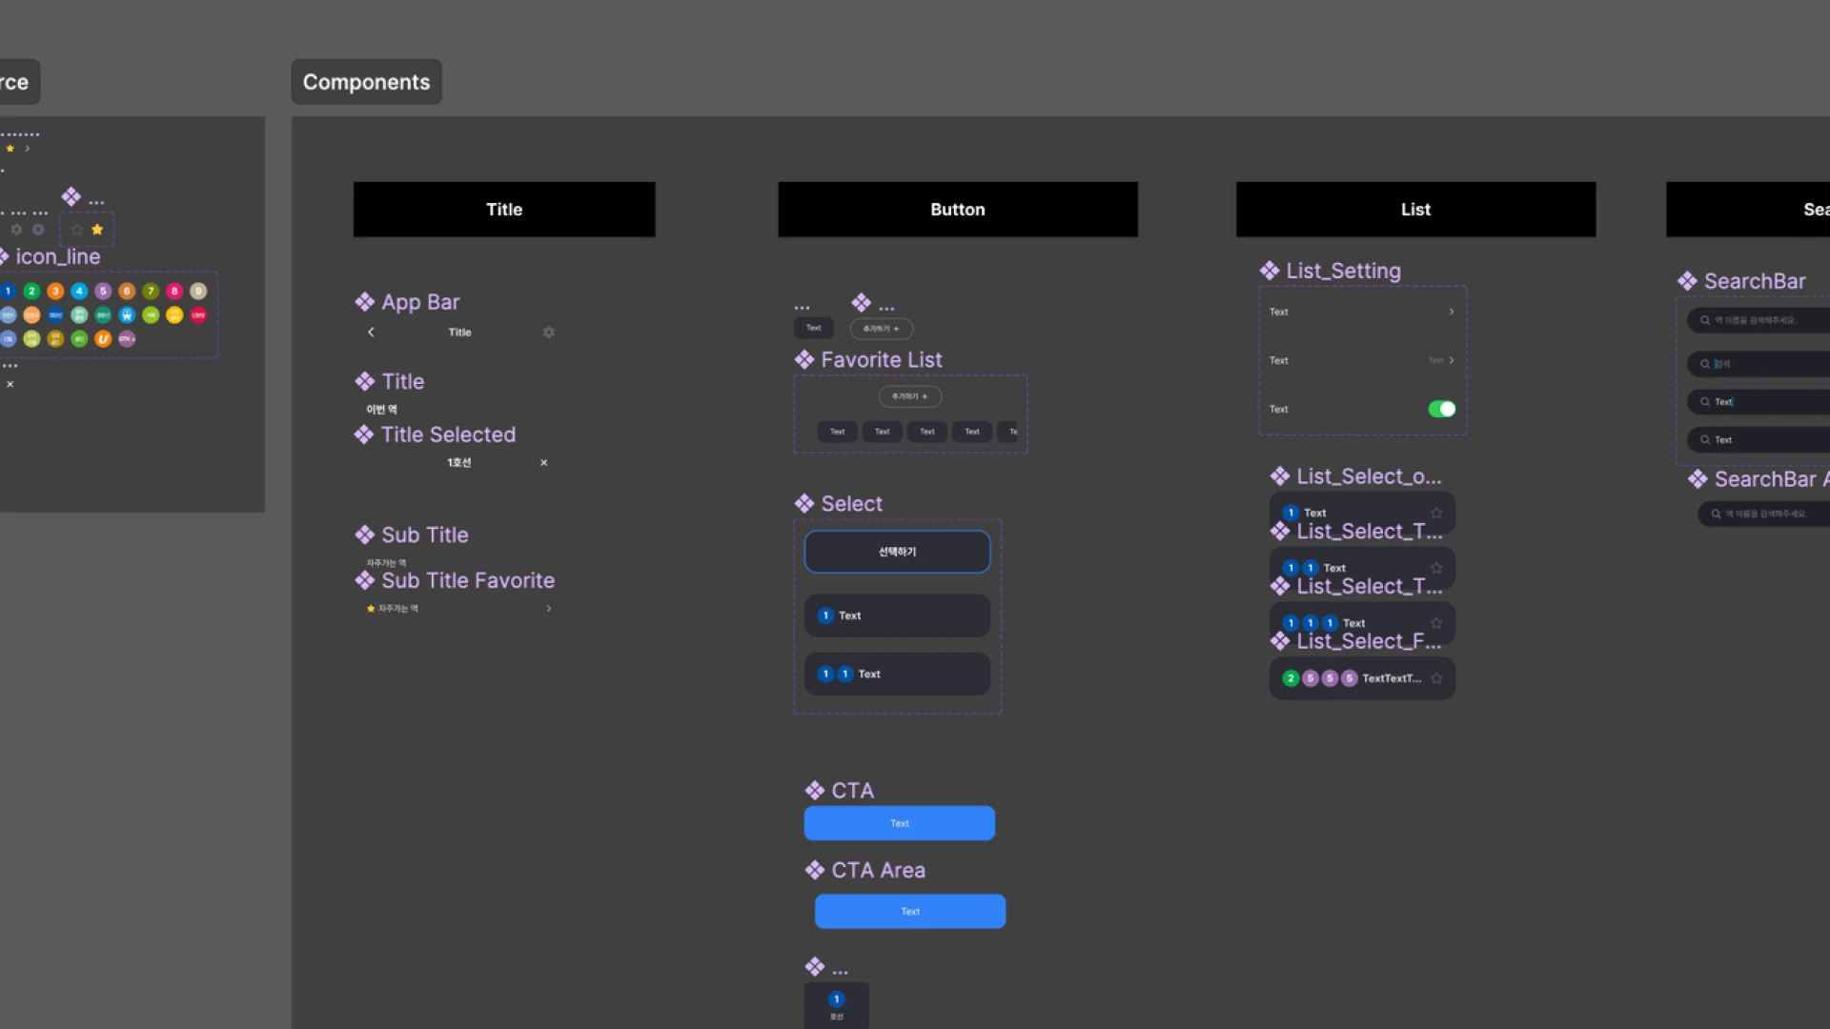Expand first List_Setting row chevron
The height and width of the screenshot is (1029, 1830).
1452,312
